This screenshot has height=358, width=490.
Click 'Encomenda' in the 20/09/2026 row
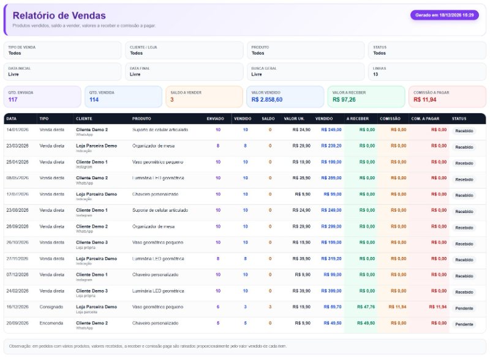pos(51,323)
